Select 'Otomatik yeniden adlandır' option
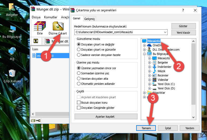The height and width of the screenshot is (140, 207). click(79, 84)
